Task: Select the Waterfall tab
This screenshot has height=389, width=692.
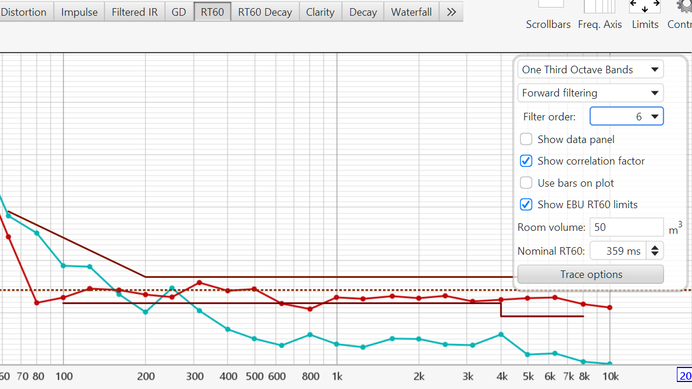Action: (x=411, y=12)
